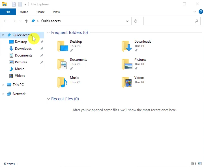The image size is (204, 167).
Task: Open the Customize Quick Access Toolbar dropdown
Action: pos(25,5)
